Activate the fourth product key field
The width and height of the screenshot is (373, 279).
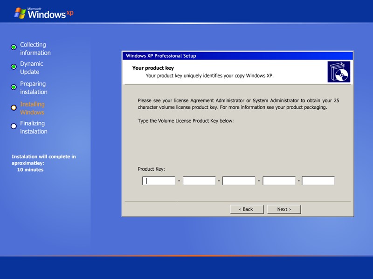pyautogui.click(x=279, y=181)
